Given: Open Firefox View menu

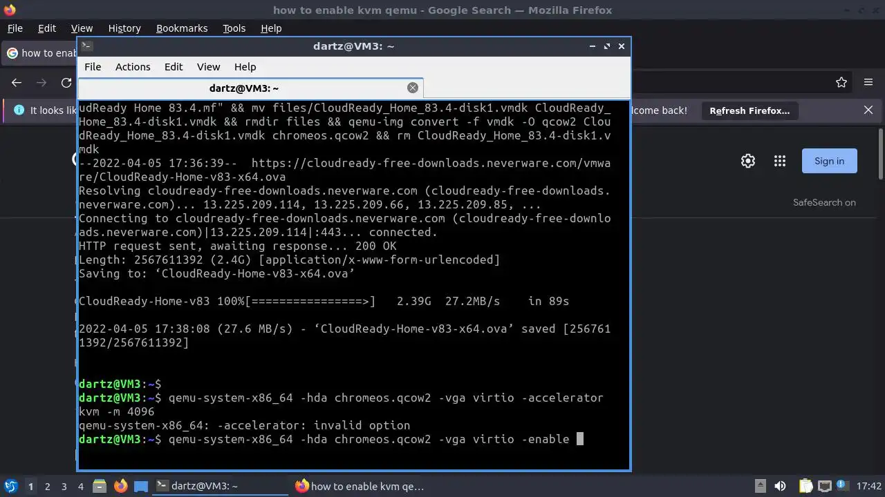Looking at the screenshot, I should click(x=82, y=28).
